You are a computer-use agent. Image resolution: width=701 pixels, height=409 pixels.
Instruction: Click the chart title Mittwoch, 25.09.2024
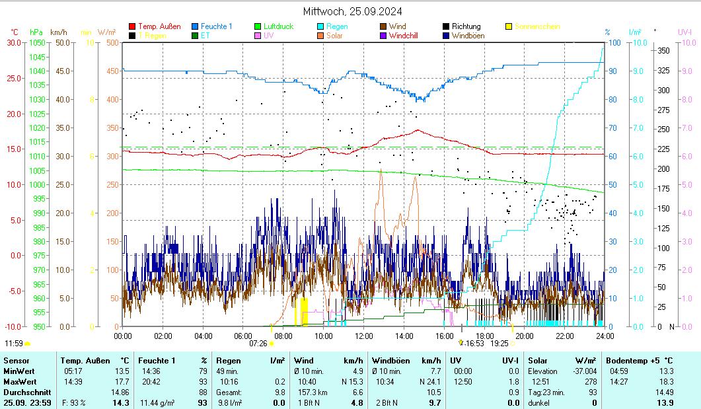coord(352,11)
